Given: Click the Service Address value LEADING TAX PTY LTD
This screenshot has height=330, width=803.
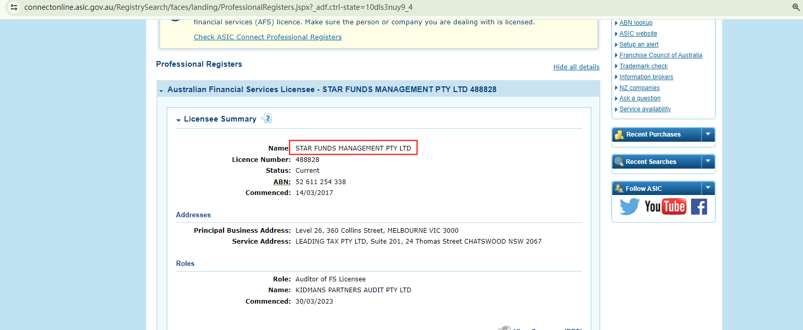Looking at the screenshot, I should [x=418, y=242].
